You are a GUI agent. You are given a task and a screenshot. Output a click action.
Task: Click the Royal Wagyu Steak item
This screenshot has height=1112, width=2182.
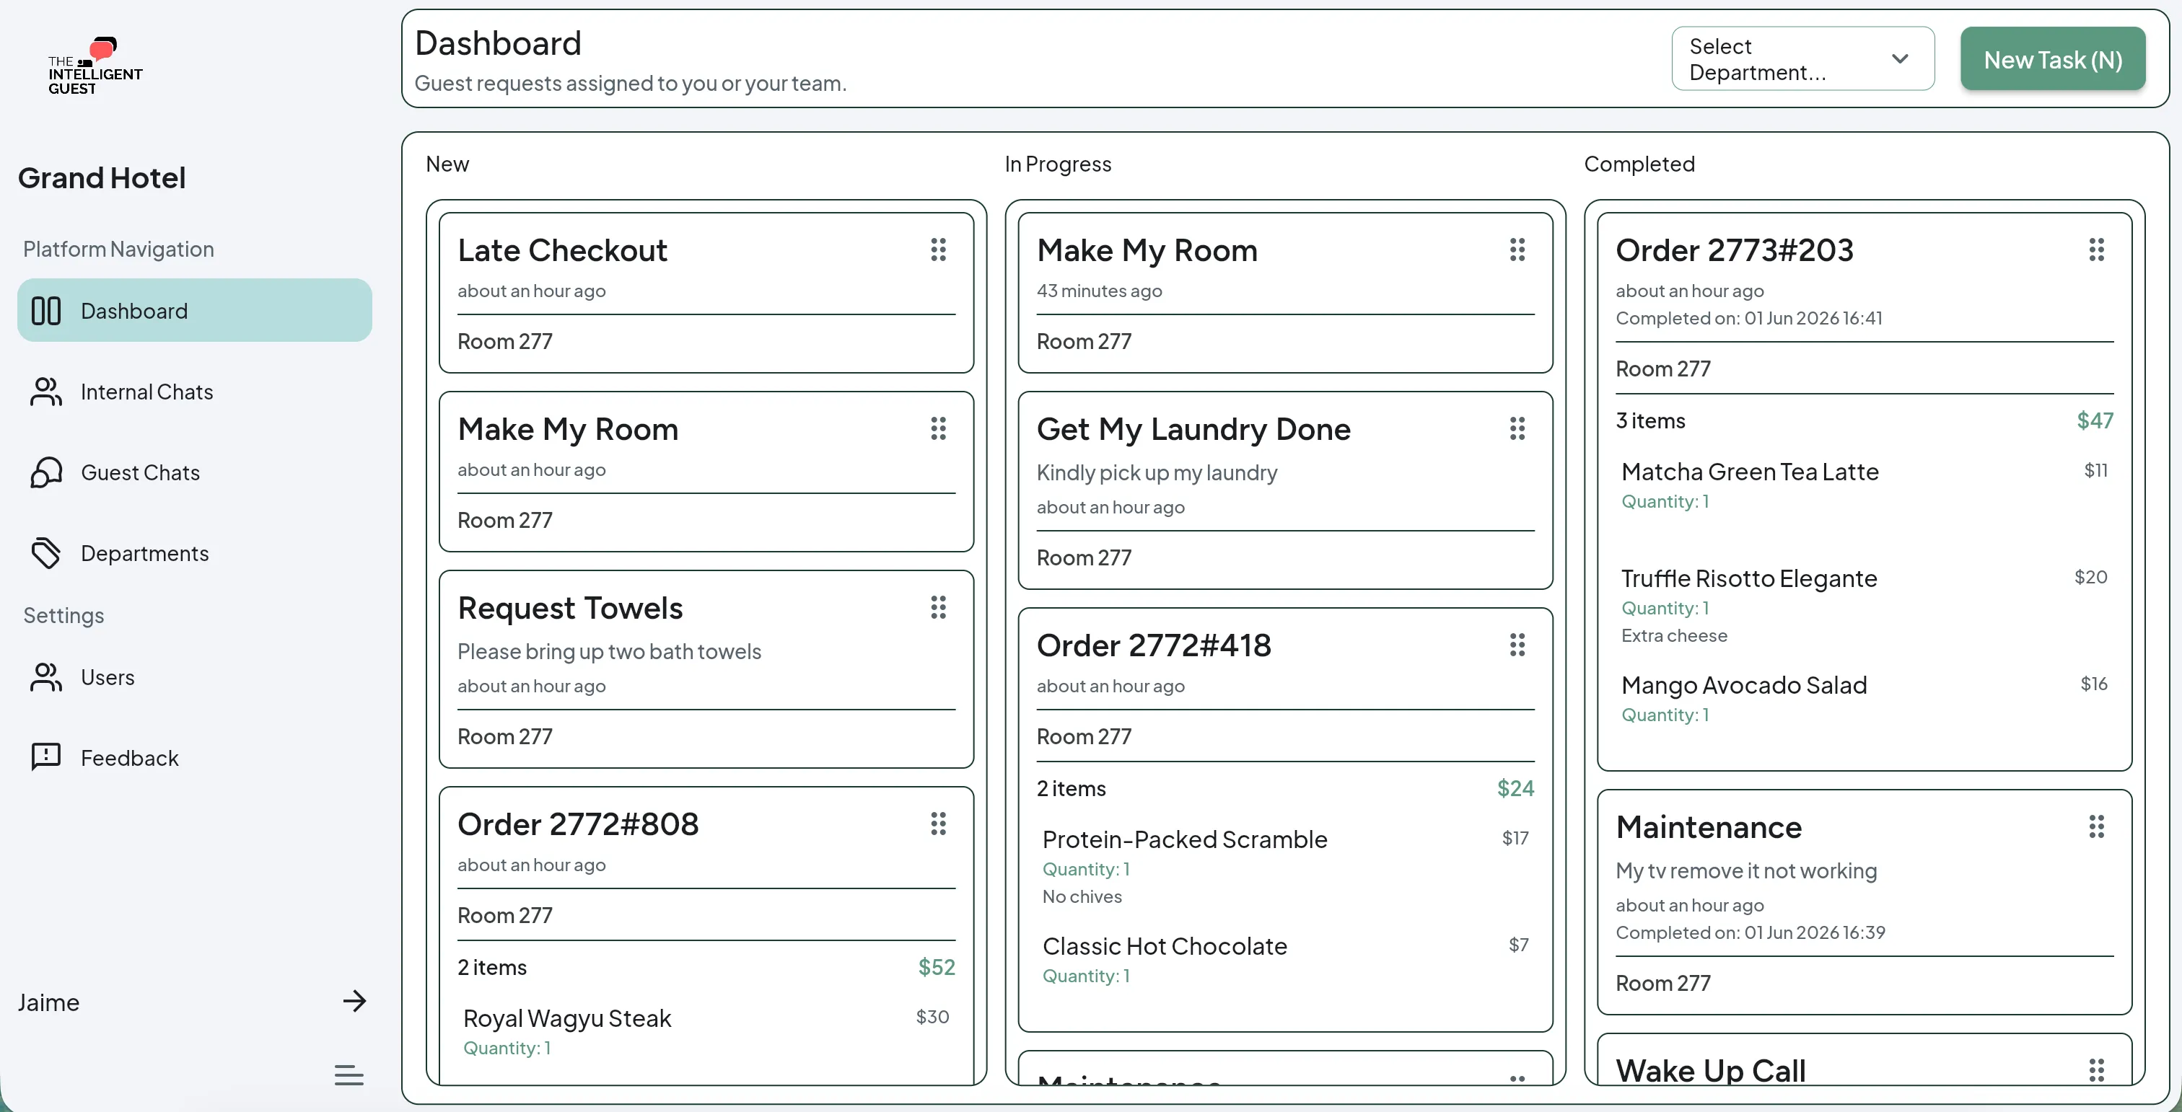tap(566, 1018)
